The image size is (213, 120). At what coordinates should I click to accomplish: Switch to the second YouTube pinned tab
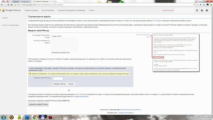pos(8,1)
